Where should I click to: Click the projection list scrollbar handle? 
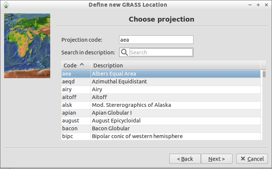click(264, 74)
